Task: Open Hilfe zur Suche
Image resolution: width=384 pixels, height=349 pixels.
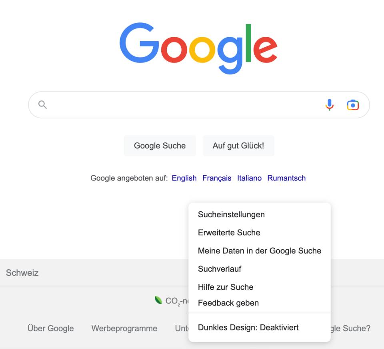Action: point(225,287)
